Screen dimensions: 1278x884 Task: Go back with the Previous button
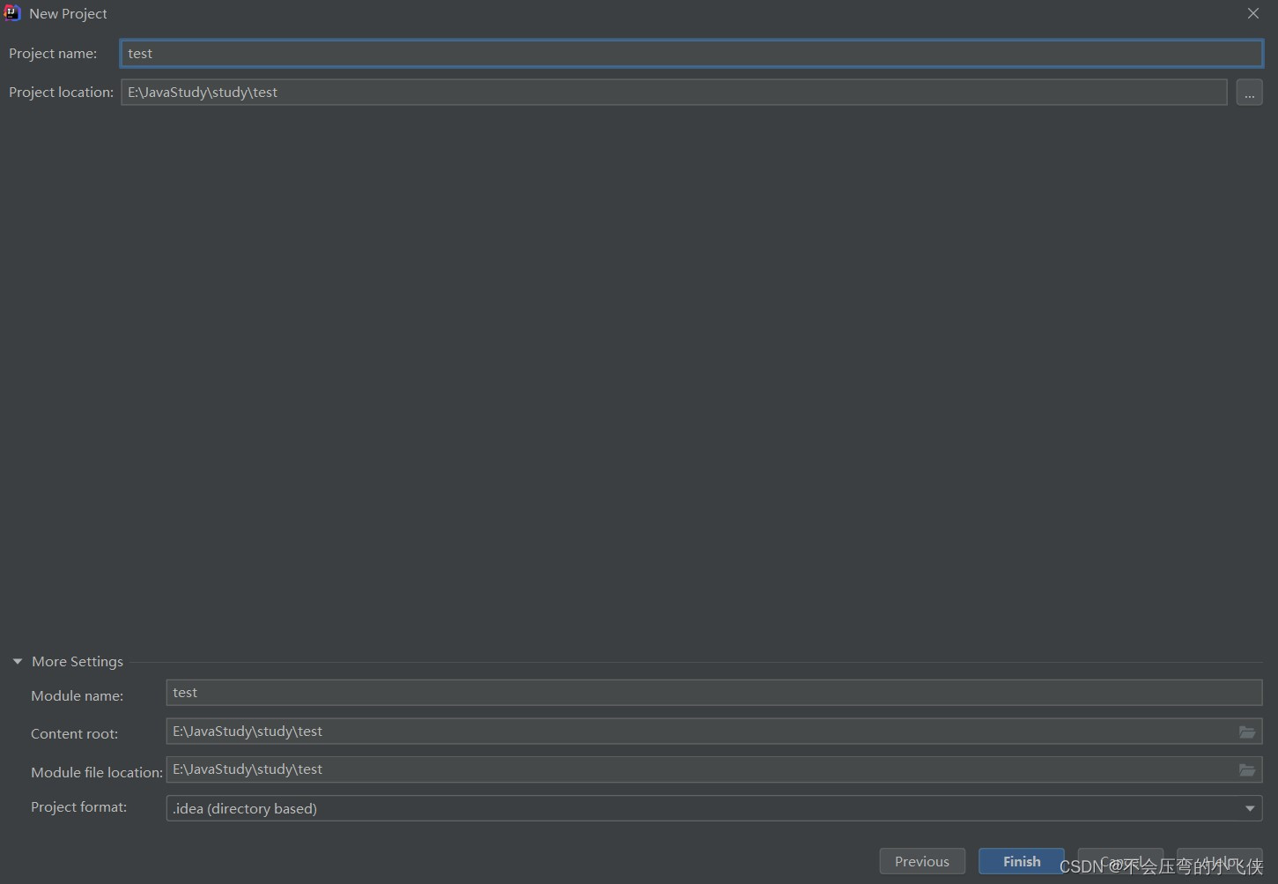(922, 861)
